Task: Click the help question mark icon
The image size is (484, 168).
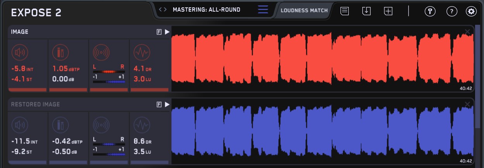Action: click(452, 11)
